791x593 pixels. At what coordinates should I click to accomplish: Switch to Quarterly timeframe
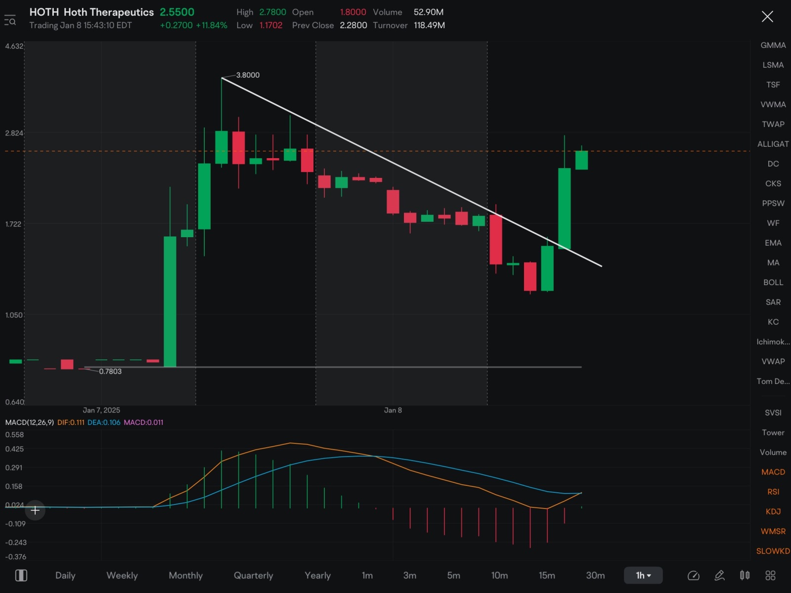(x=253, y=575)
